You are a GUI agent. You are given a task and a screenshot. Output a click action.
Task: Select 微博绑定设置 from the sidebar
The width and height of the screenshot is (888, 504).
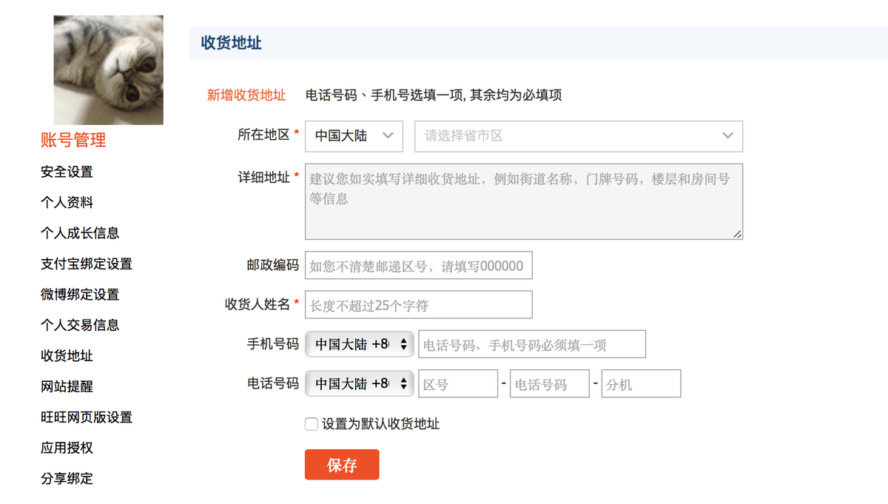[x=80, y=295]
